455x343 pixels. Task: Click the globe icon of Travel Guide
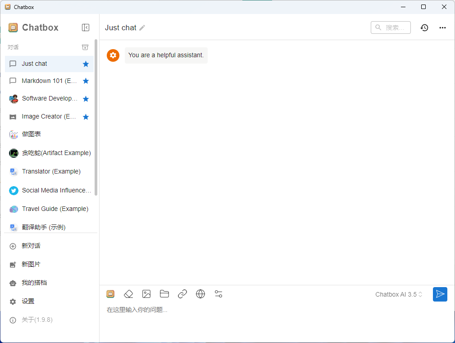pyautogui.click(x=14, y=209)
